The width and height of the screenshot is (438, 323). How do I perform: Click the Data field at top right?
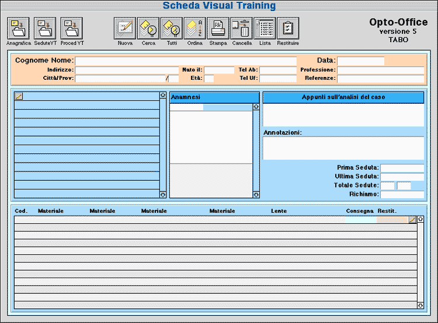[360, 61]
